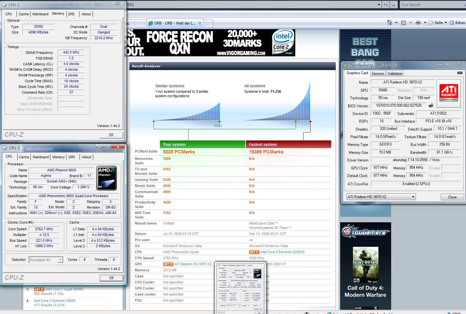Image resolution: width=466 pixels, height=314 pixels.
Task: Click the 15389 PCMarks fastest score
Action: pyautogui.click(x=266, y=152)
